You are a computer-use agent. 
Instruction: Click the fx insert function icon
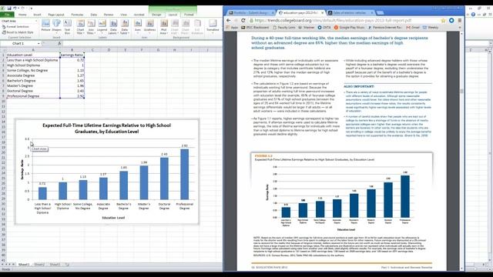coord(59,43)
